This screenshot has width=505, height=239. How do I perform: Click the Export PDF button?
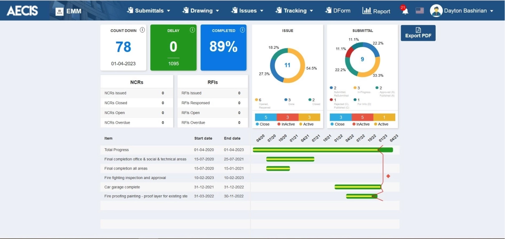418,33
